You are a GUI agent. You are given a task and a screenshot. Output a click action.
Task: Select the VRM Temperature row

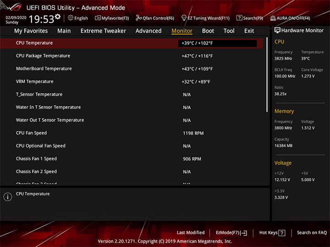pyautogui.click(x=132, y=81)
